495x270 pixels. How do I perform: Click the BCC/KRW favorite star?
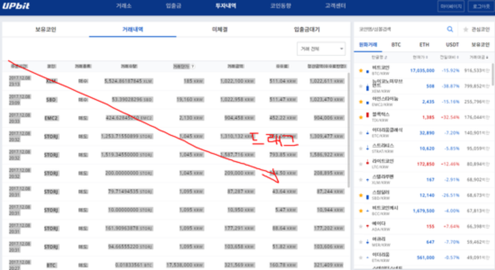[x=360, y=211]
